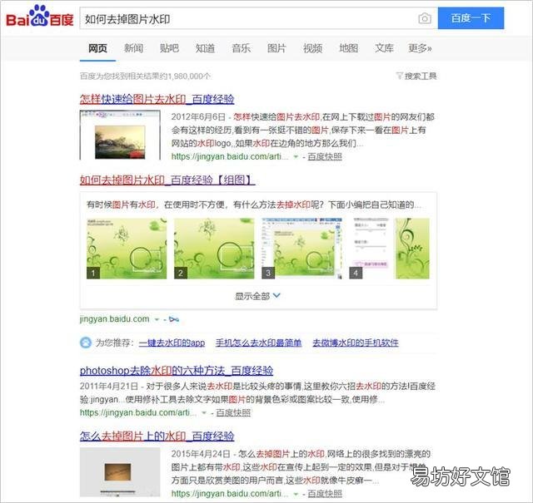Click the round recommendation icon before 为您推荐
Viewport: 533px width, 503px height.
(x=86, y=343)
